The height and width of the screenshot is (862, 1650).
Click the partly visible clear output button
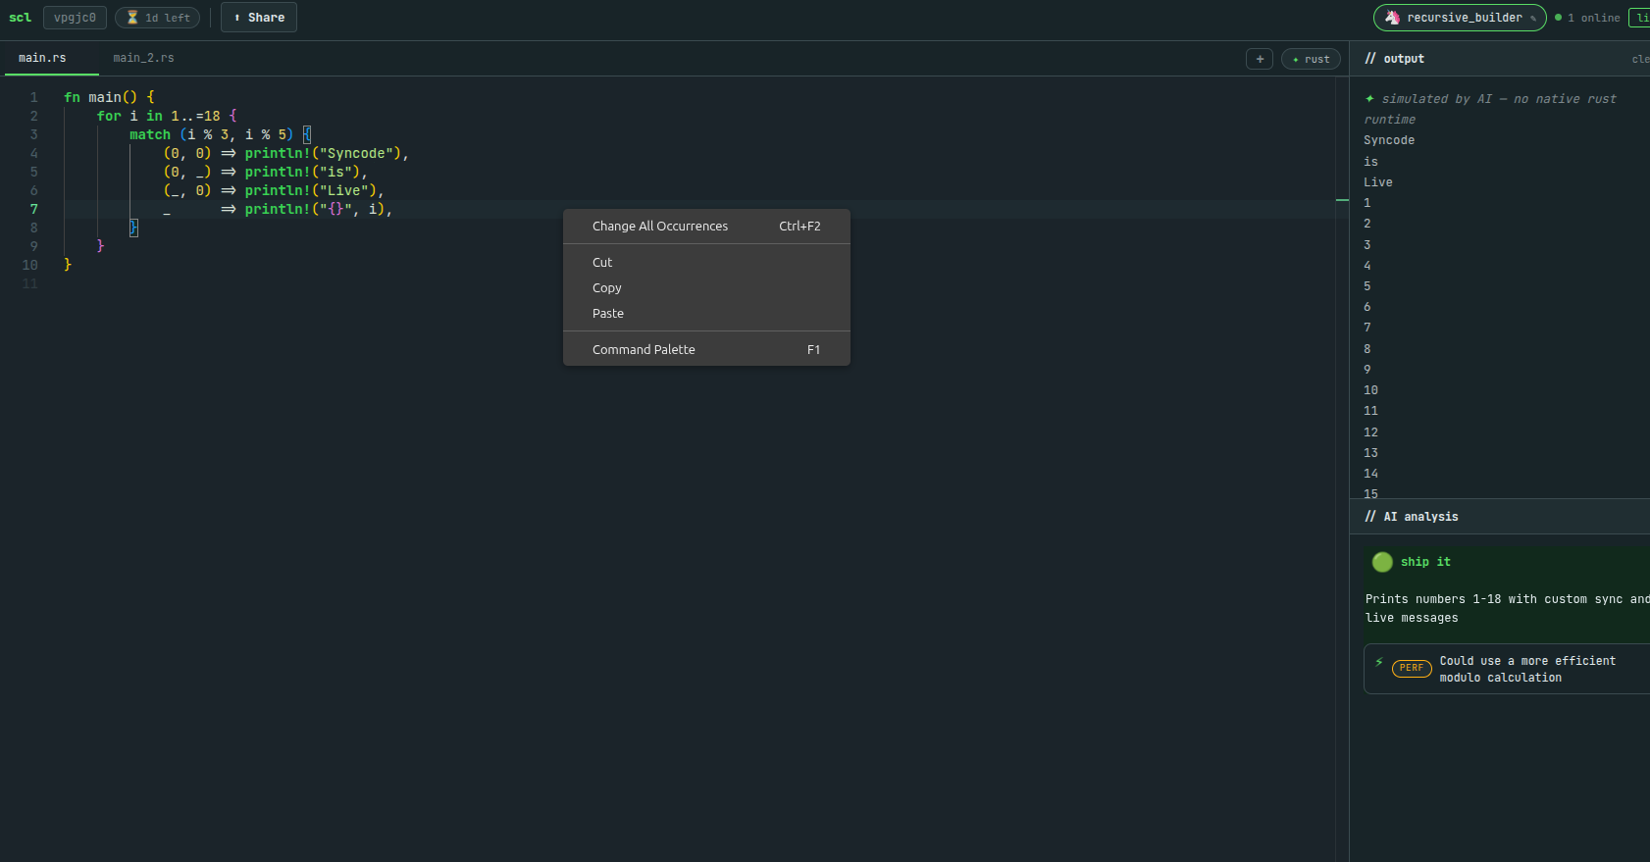(x=1640, y=59)
